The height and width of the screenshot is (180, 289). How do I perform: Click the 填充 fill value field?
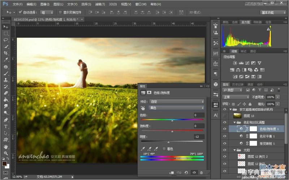pos(270,104)
